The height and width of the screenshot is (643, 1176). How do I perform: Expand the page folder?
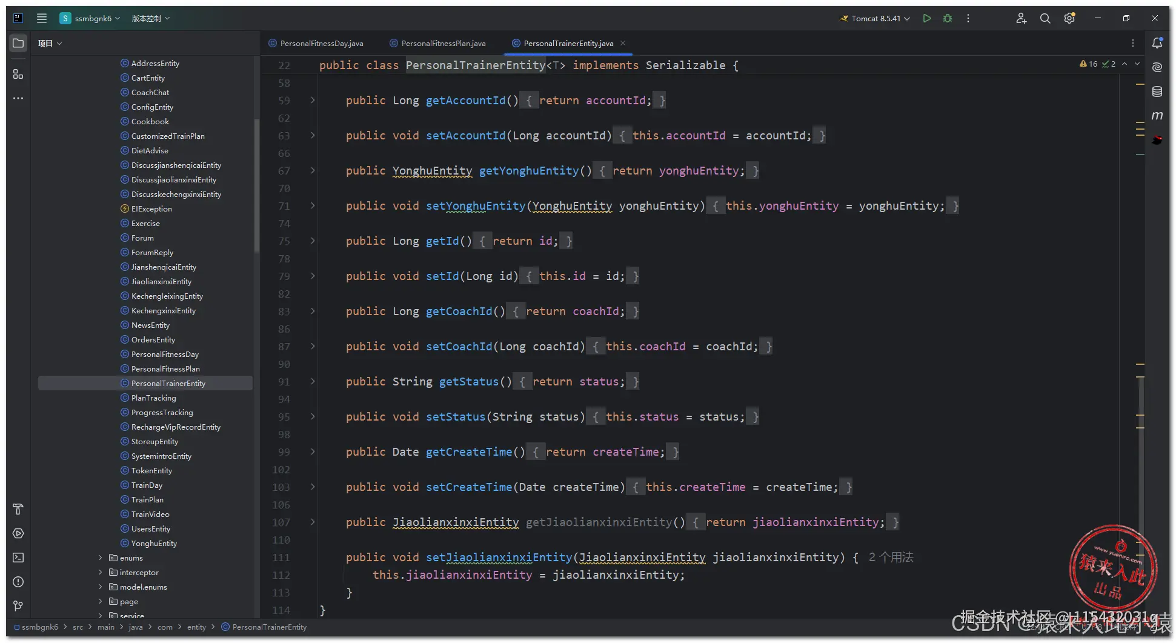point(101,601)
